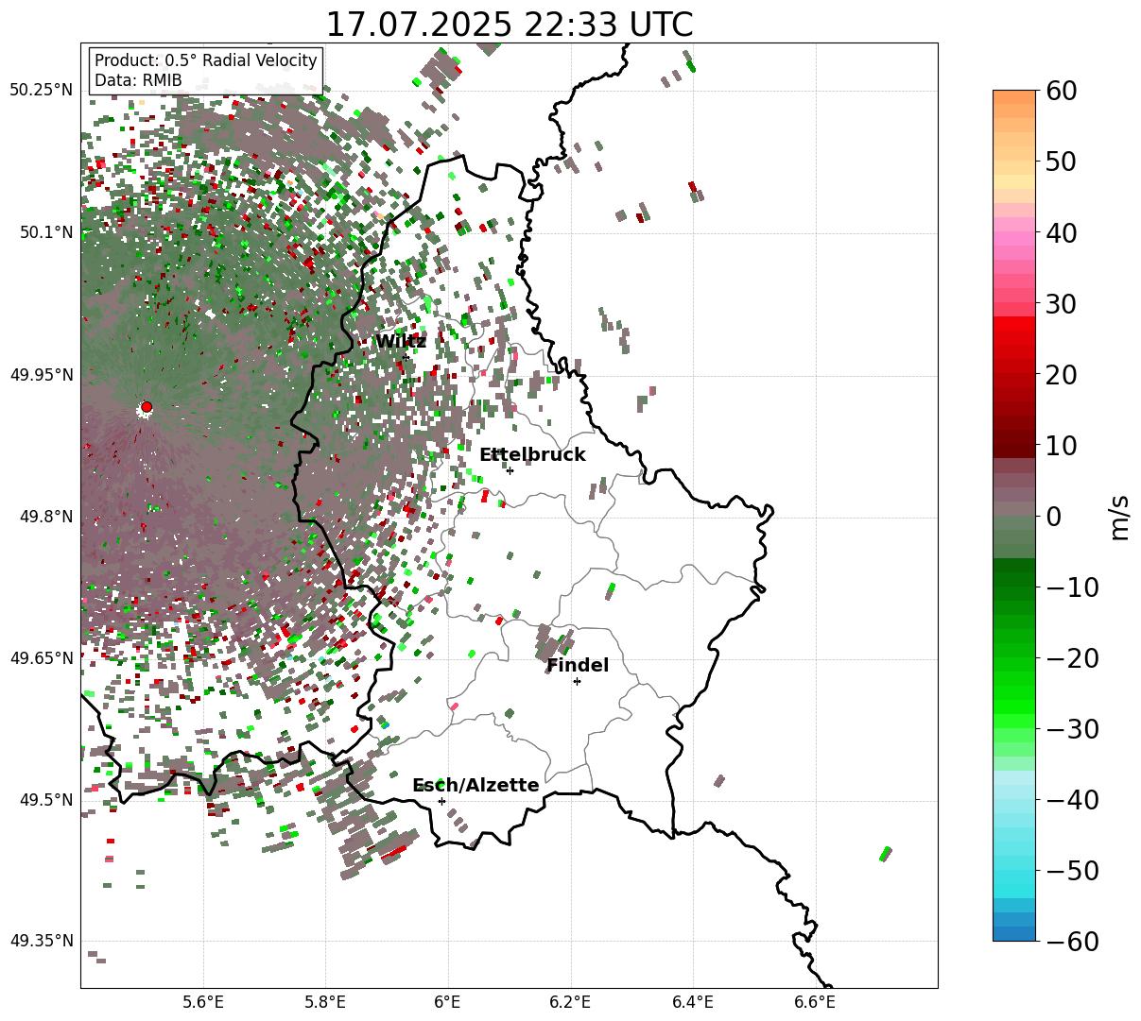Click the 6.2°E longitude tick label
This screenshot has height=1021, width=1141.
571,1002
